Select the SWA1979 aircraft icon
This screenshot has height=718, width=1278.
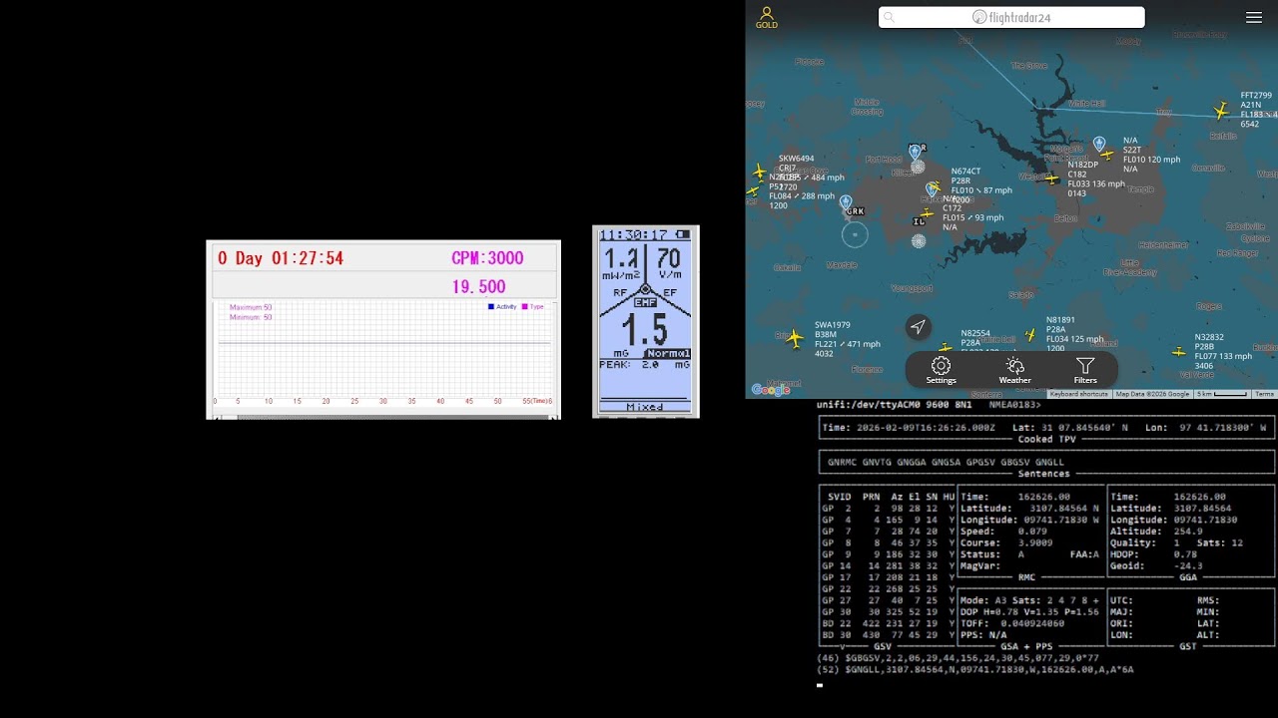[795, 339]
